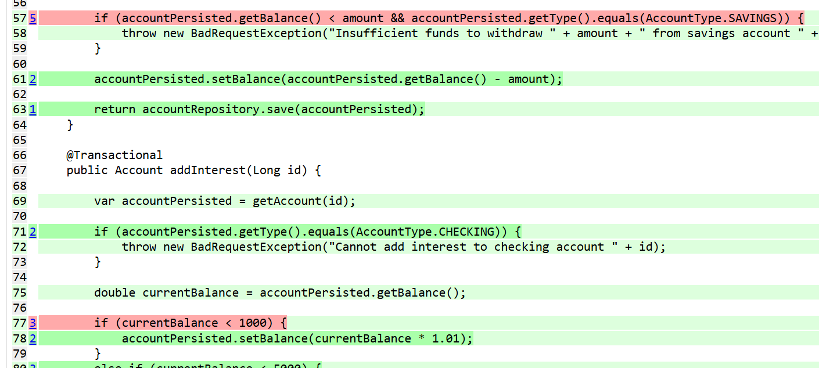
Task: Open mutation count link 3 on line 77
Action: coord(33,323)
